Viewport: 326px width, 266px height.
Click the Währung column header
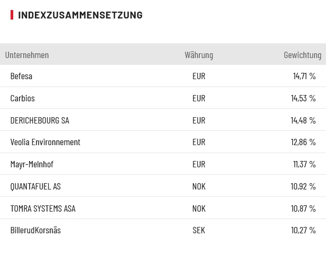click(199, 55)
